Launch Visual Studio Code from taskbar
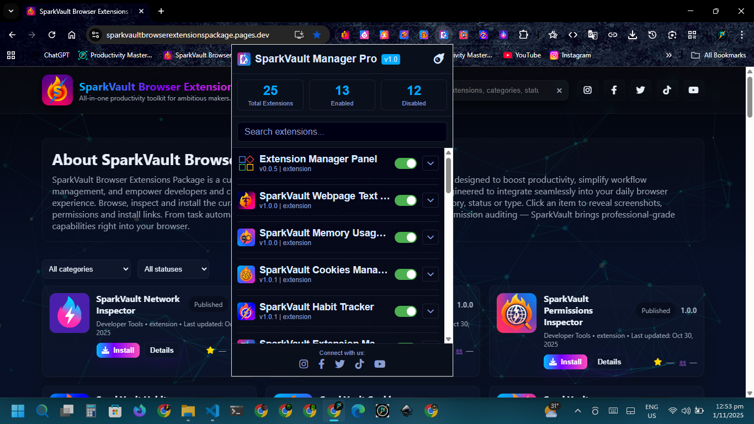 213,411
